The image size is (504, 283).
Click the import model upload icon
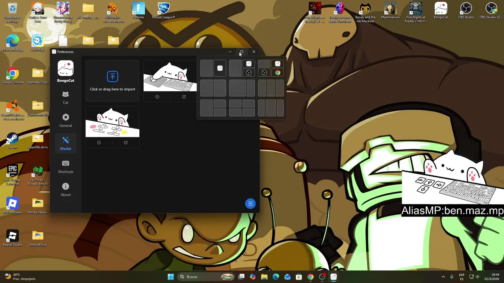112,76
